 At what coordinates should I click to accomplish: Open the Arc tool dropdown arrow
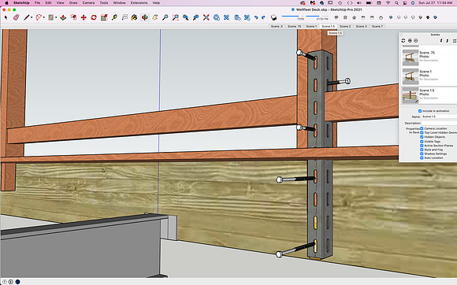[43, 18]
